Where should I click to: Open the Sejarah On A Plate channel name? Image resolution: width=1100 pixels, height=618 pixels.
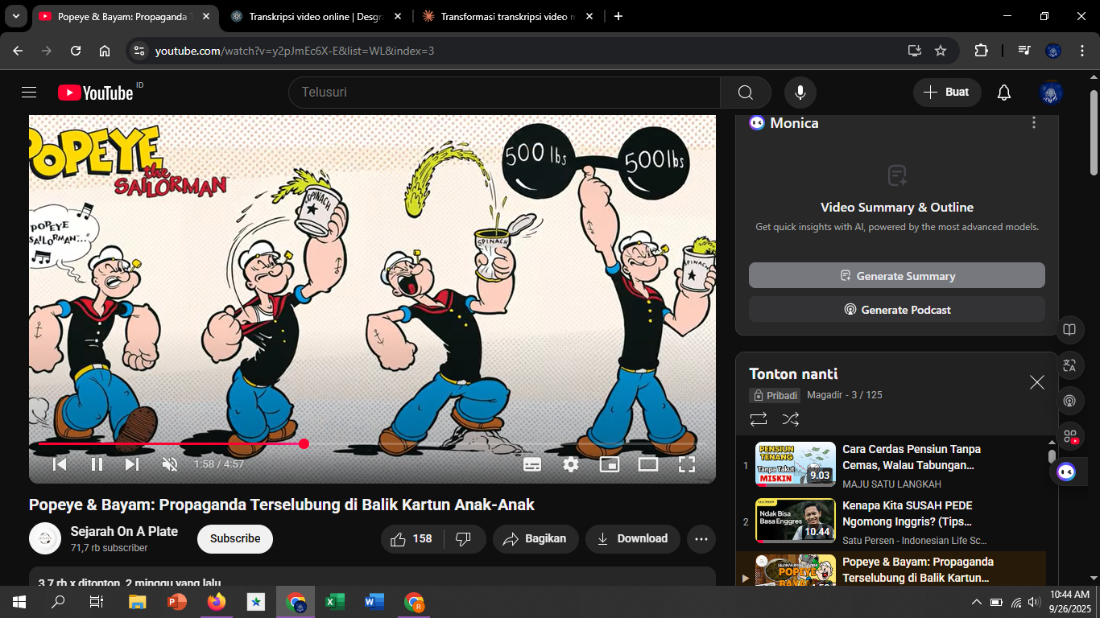(124, 531)
